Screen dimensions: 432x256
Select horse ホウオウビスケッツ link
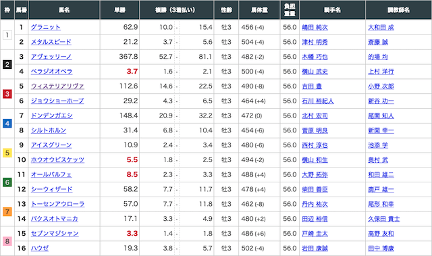(x=57, y=160)
